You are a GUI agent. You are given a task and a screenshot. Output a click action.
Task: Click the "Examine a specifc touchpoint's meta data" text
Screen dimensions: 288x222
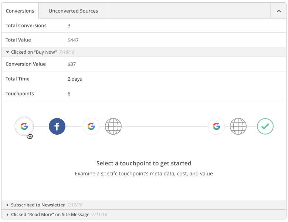click(144, 174)
